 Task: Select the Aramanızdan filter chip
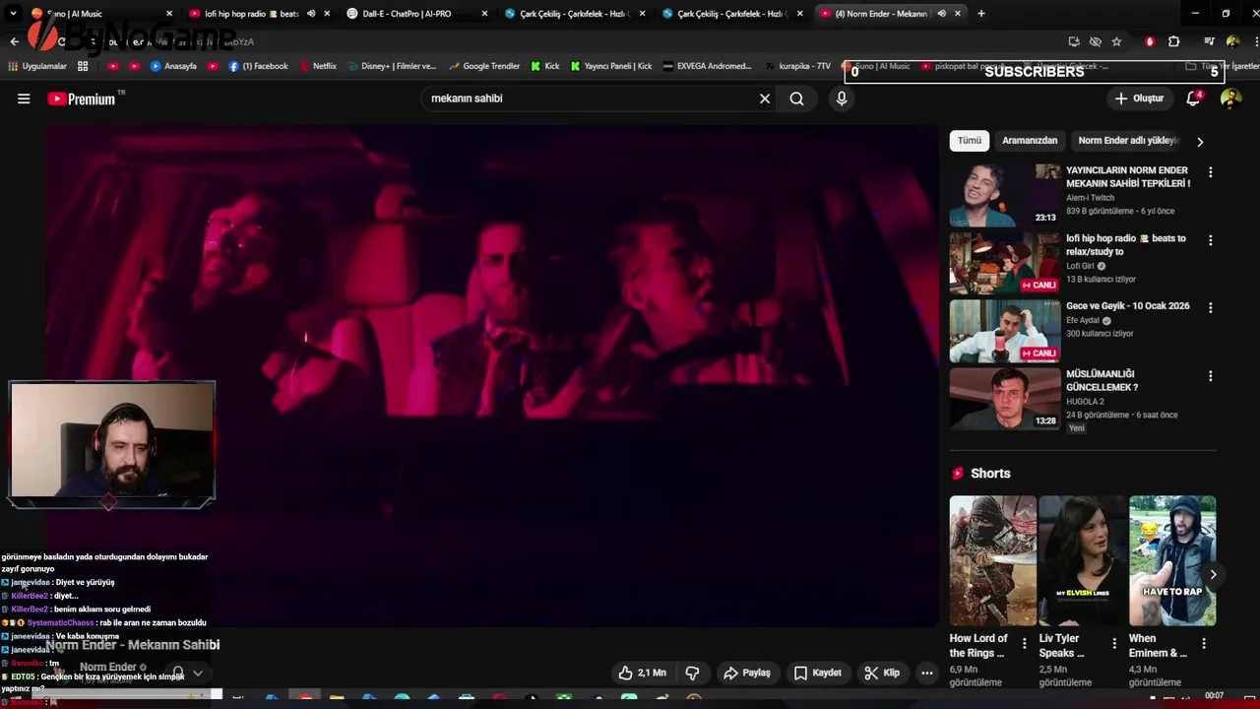tap(1030, 141)
